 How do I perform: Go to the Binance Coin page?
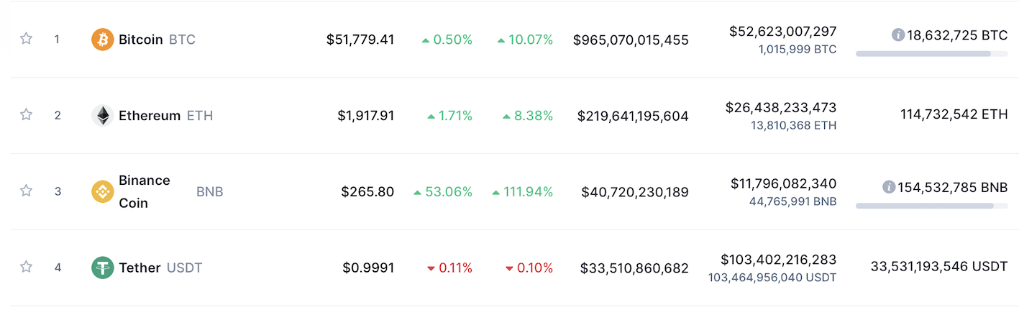[x=145, y=191]
